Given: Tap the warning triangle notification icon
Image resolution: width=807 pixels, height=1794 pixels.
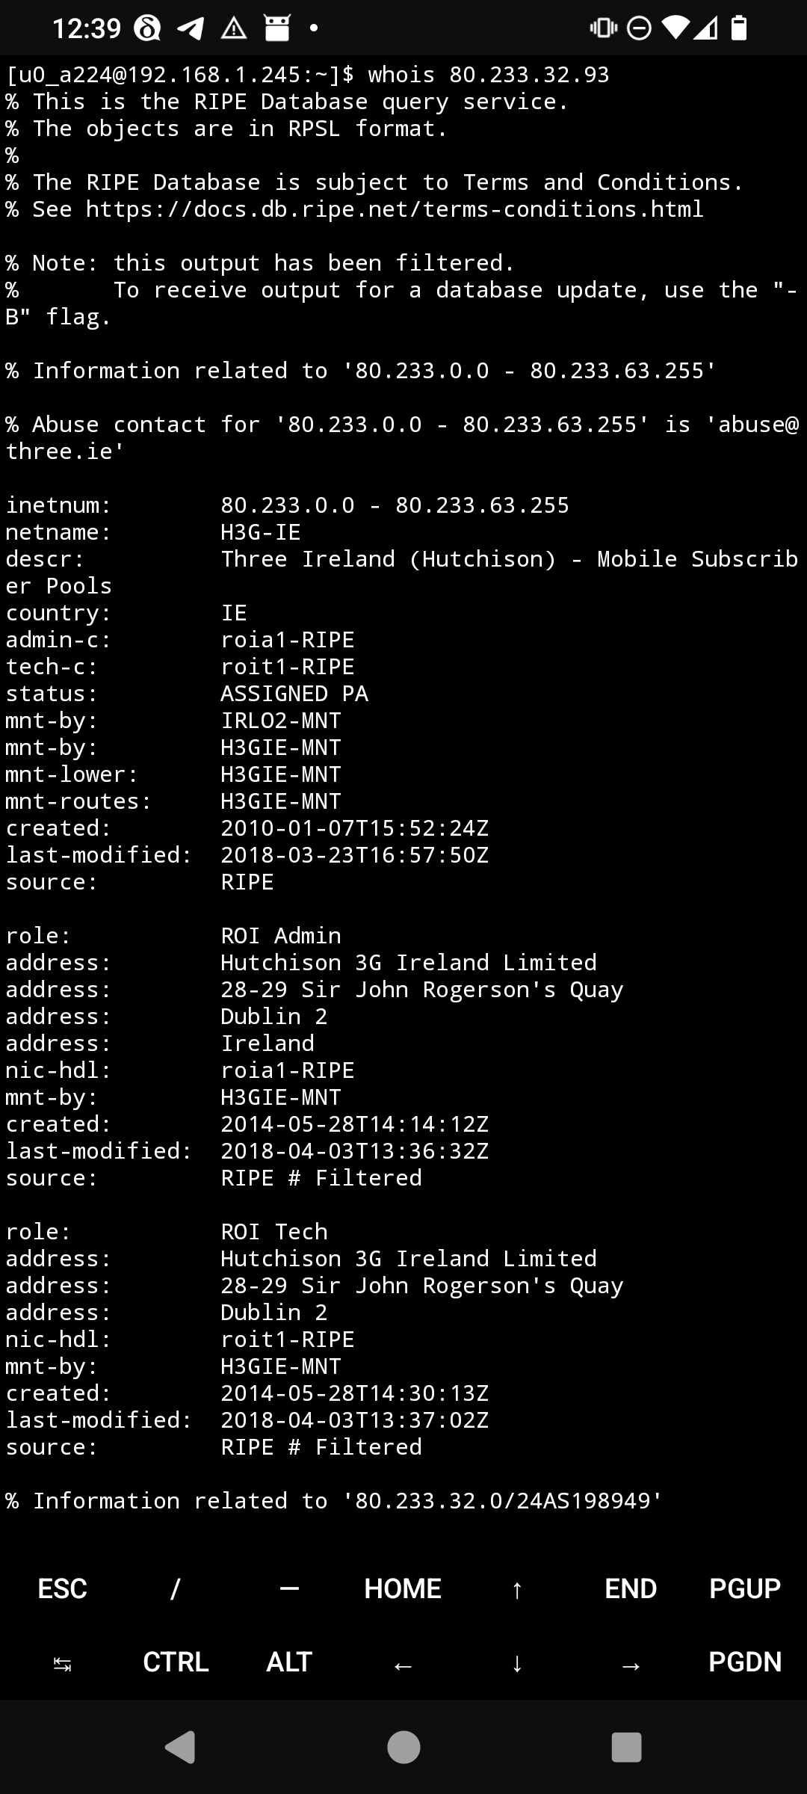Looking at the screenshot, I should coord(234,28).
